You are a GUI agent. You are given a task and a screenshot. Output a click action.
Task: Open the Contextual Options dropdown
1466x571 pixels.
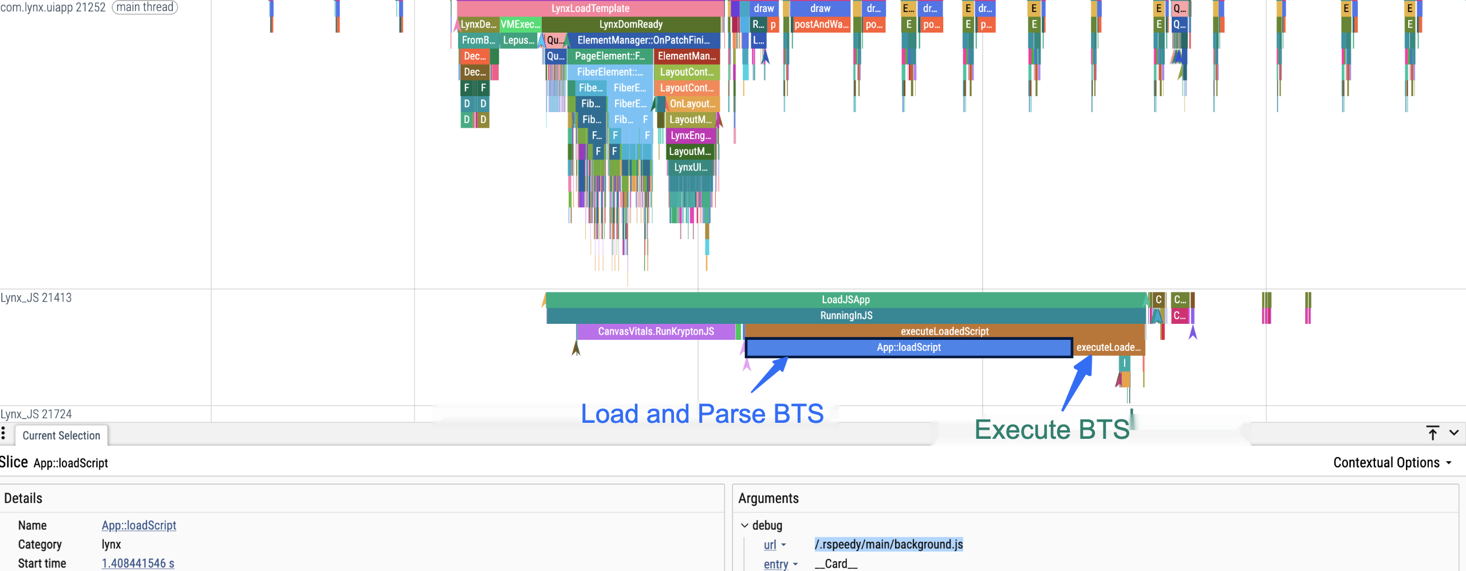tap(1392, 463)
